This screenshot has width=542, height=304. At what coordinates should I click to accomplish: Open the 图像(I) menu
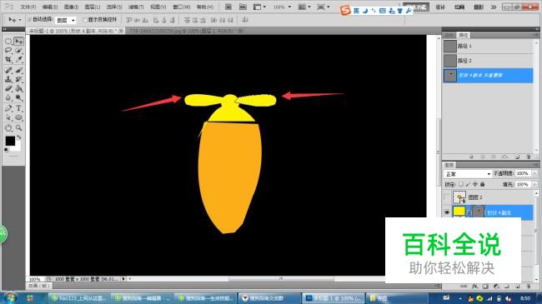[71, 7]
